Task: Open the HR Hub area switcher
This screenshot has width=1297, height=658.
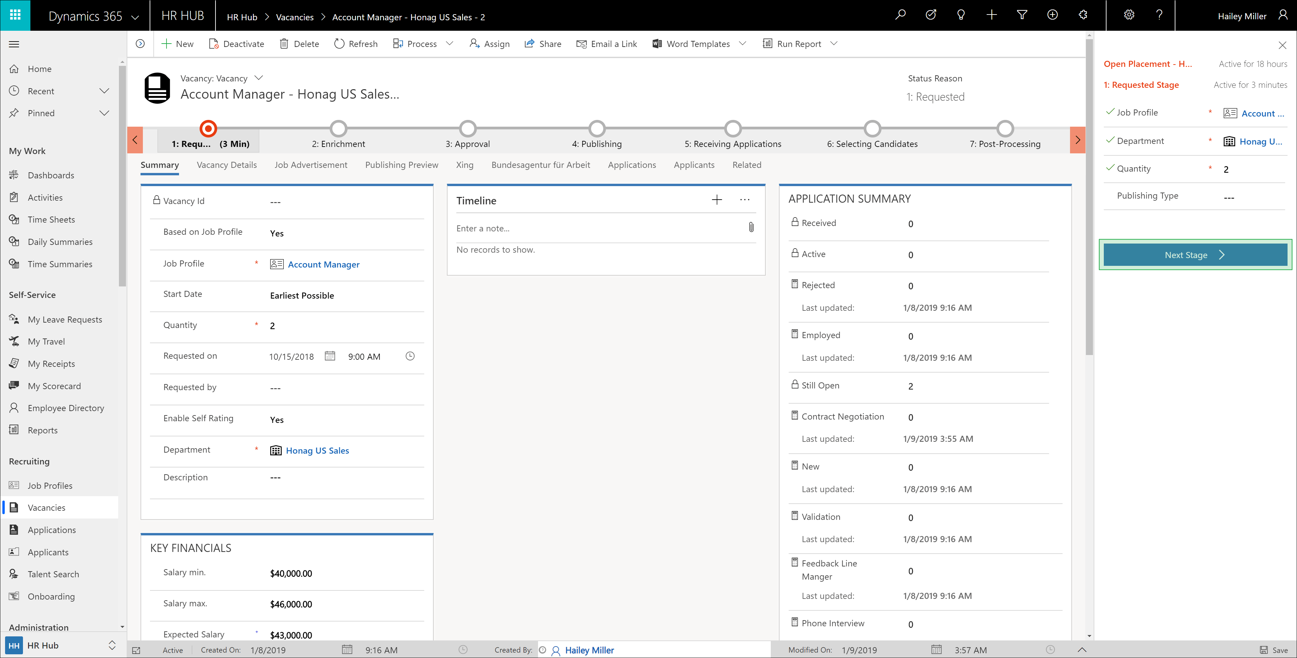Action: tap(112, 645)
